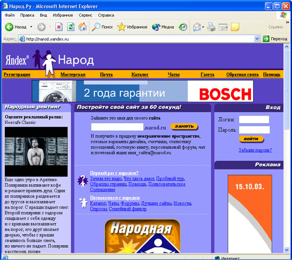Open the Вид menu
Image resolution: width=292 pixels, height=260 pixels.
point(44,15)
